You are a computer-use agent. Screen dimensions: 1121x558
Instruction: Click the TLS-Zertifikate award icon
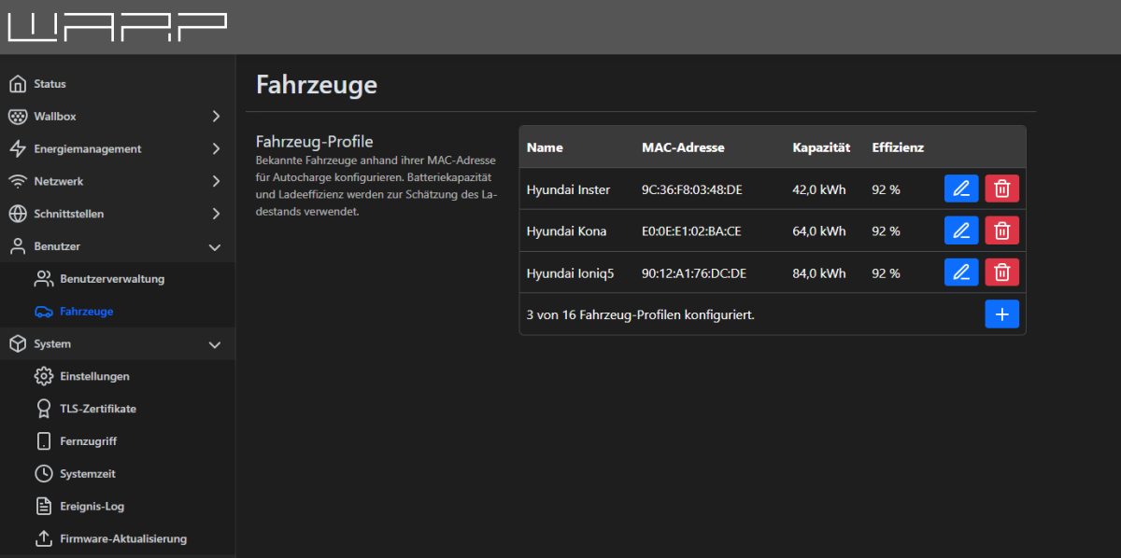[x=44, y=409]
